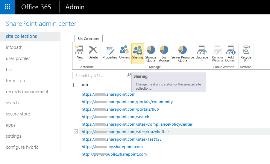Image resolution: width=270 pixels, height=164 pixels.
Task: Open the sharepoint.com/search site collection link
Action: (x=115, y=117)
